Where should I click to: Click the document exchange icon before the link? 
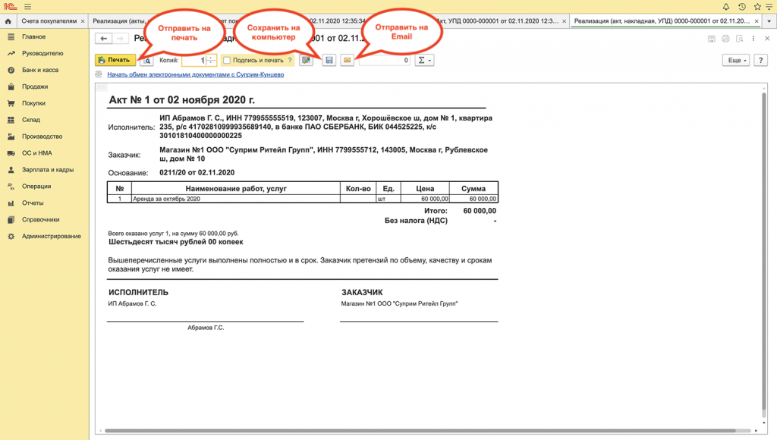pos(99,74)
